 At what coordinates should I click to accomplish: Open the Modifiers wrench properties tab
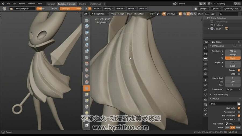pos(205,90)
